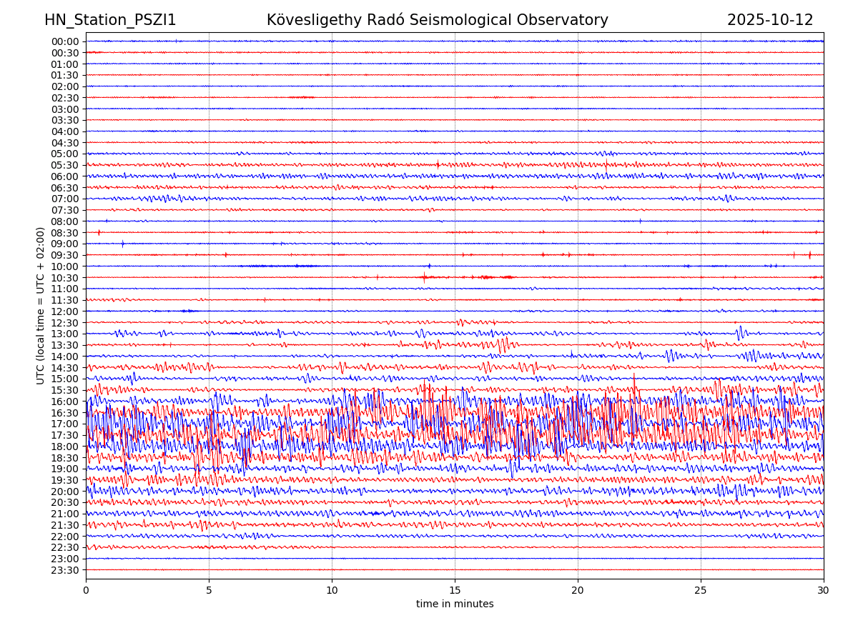The image size is (858, 643).
Task: Select the 13:00 row time label
Action: point(64,334)
